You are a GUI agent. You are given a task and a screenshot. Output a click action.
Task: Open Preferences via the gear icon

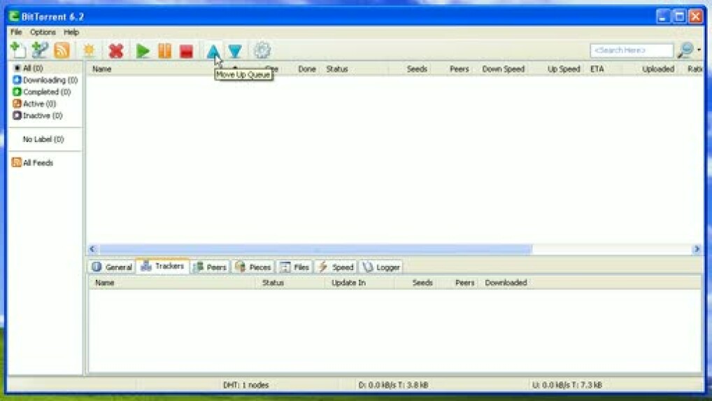click(262, 50)
